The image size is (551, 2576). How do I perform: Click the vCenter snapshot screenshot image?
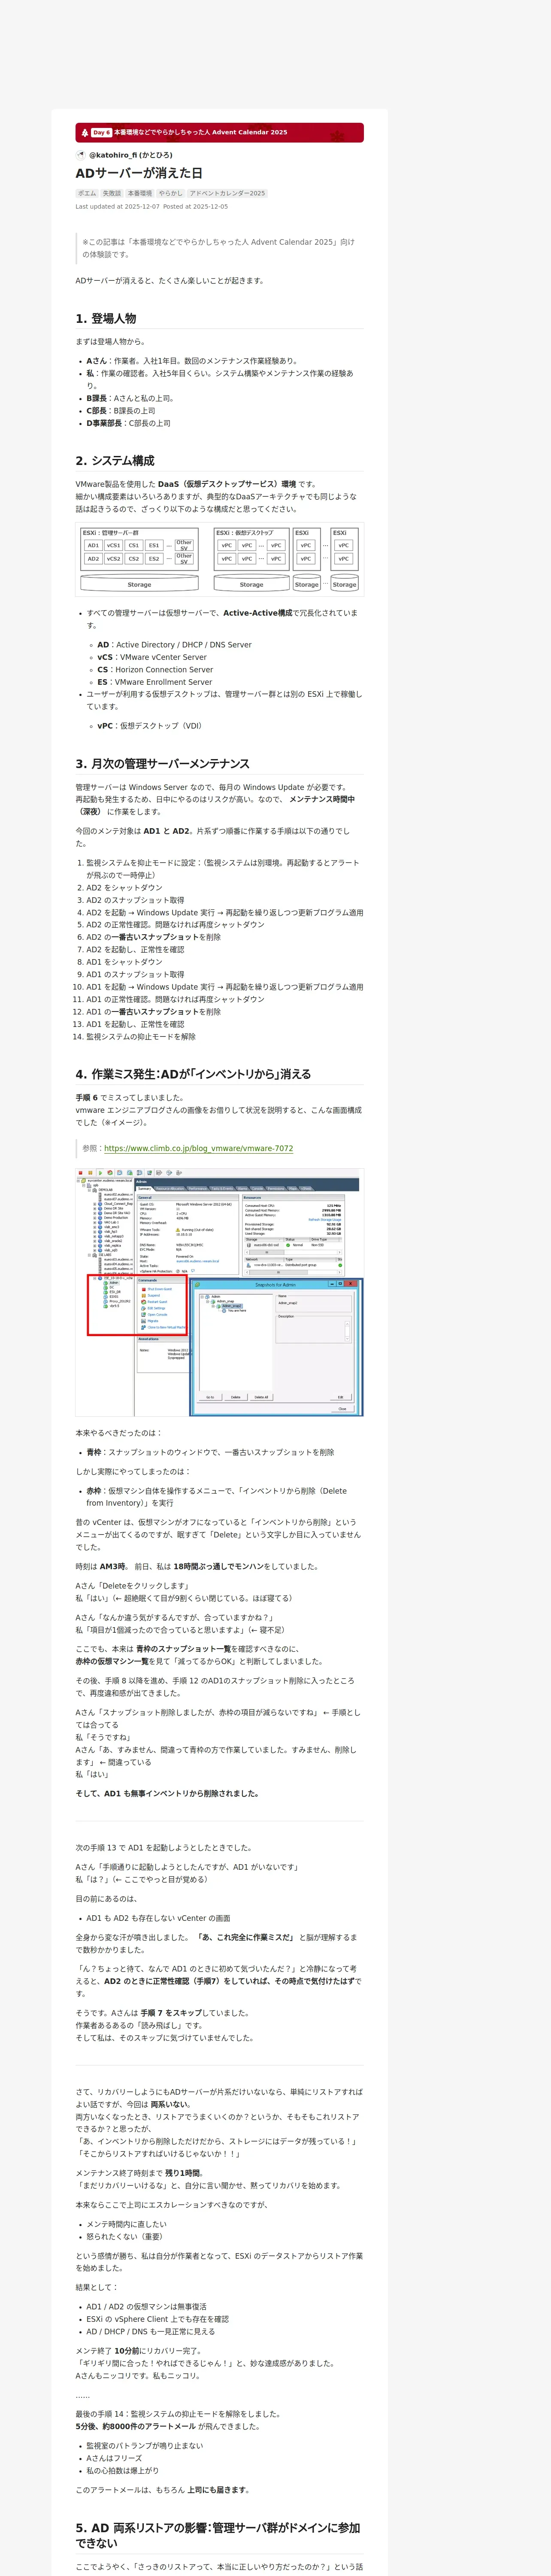coord(220,1292)
